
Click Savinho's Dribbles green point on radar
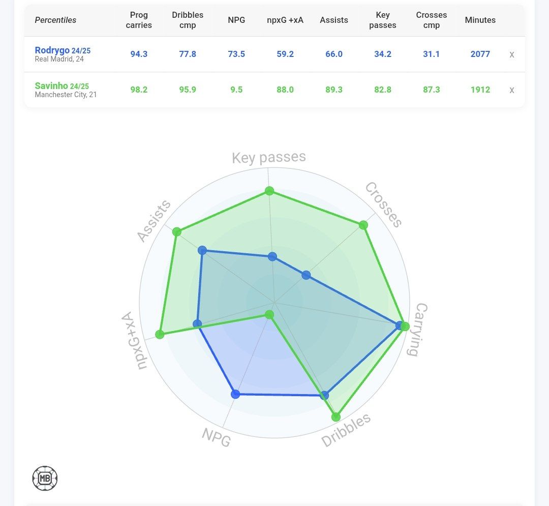(336, 417)
